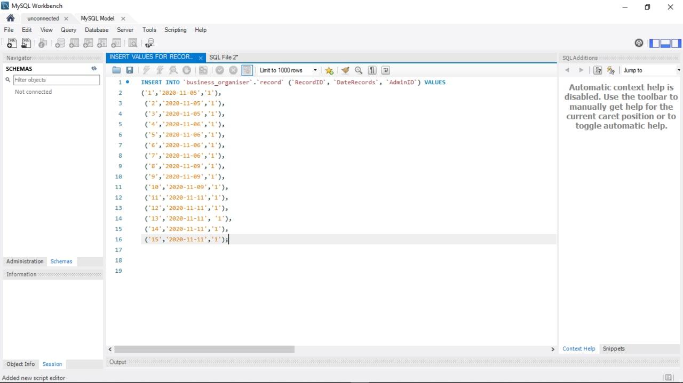Beautify the SQL query with the broom icon
Viewport: 683px width, 383px height.
[x=345, y=70]
